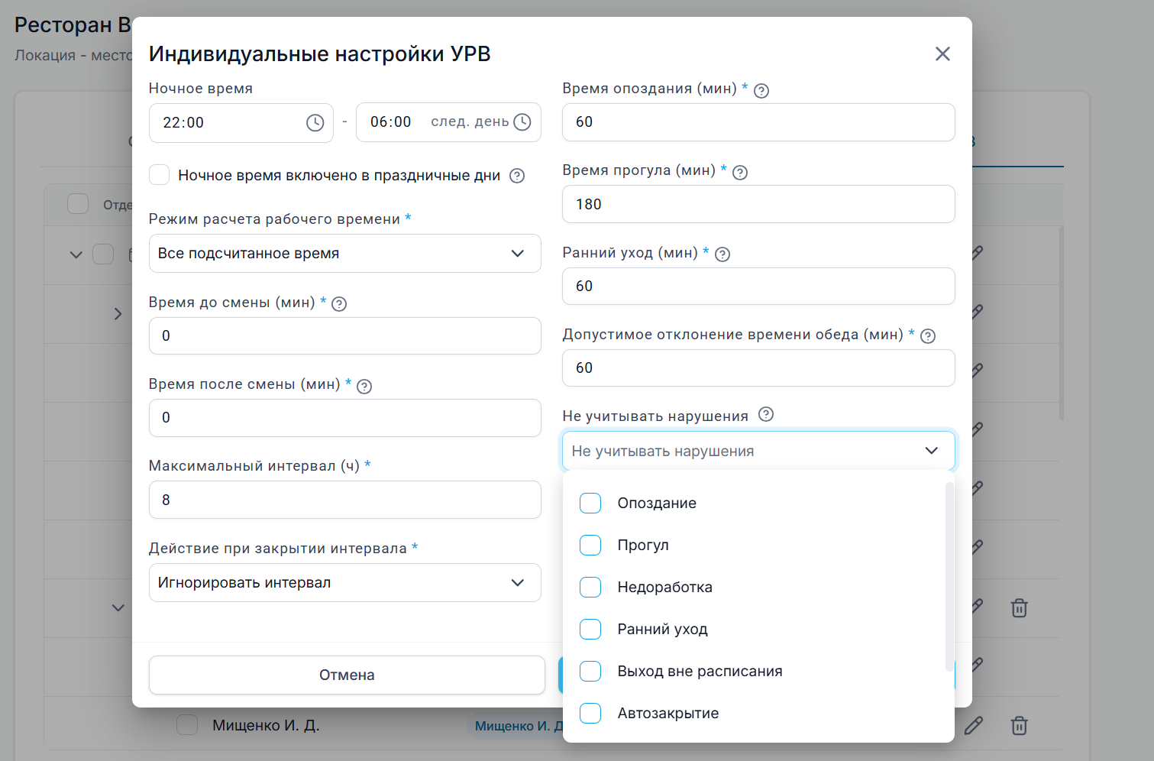The image size is (1154, 761).
Task: Collapse the first expanded row in background table
Action: (76, 254)
